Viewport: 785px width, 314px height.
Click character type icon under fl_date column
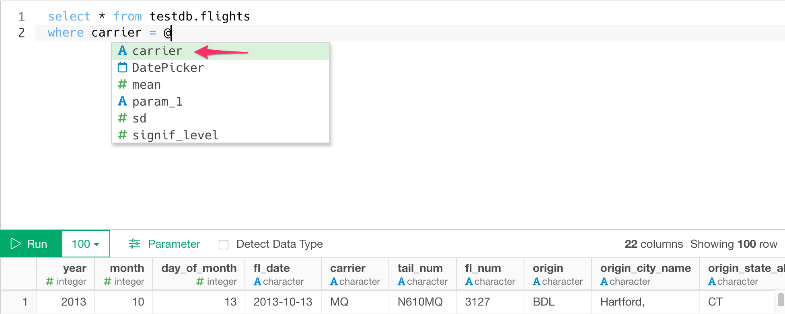pos(257,282)
